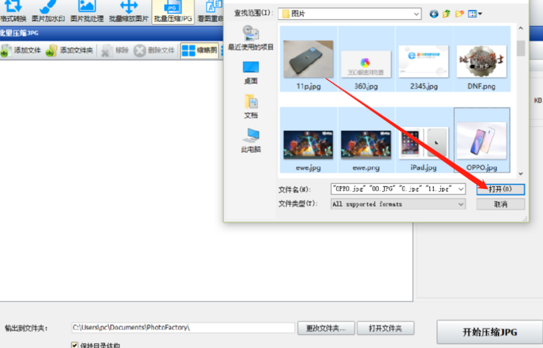Click file list scrollbar down arrow
The image size is (543, 348).
tap(520, 174)
